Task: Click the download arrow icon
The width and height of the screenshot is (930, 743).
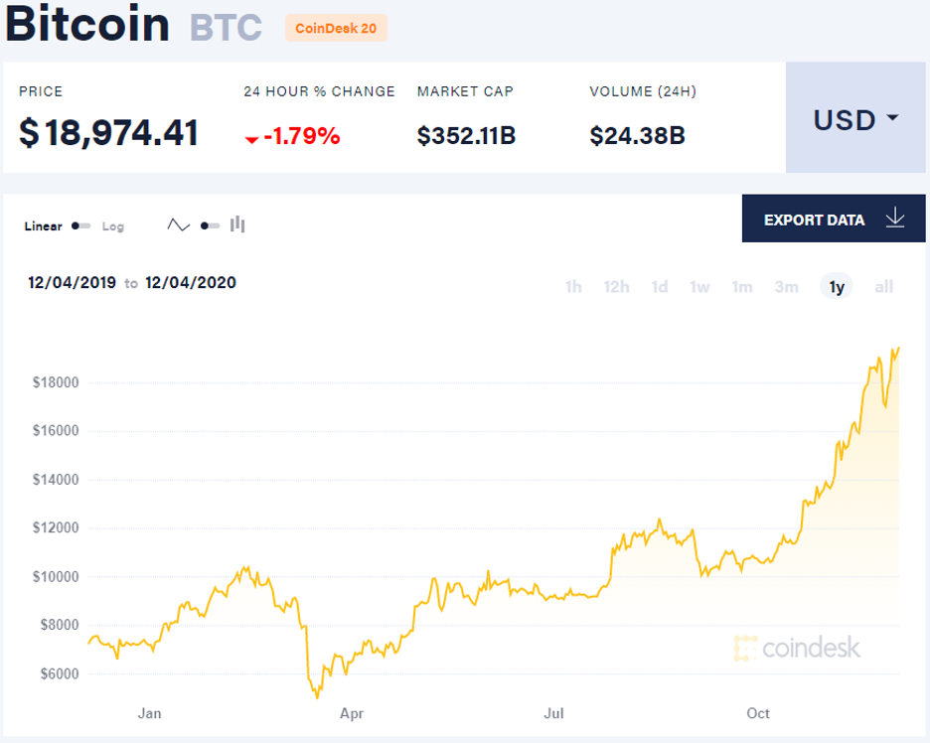Action: click(x=895, y=219)
